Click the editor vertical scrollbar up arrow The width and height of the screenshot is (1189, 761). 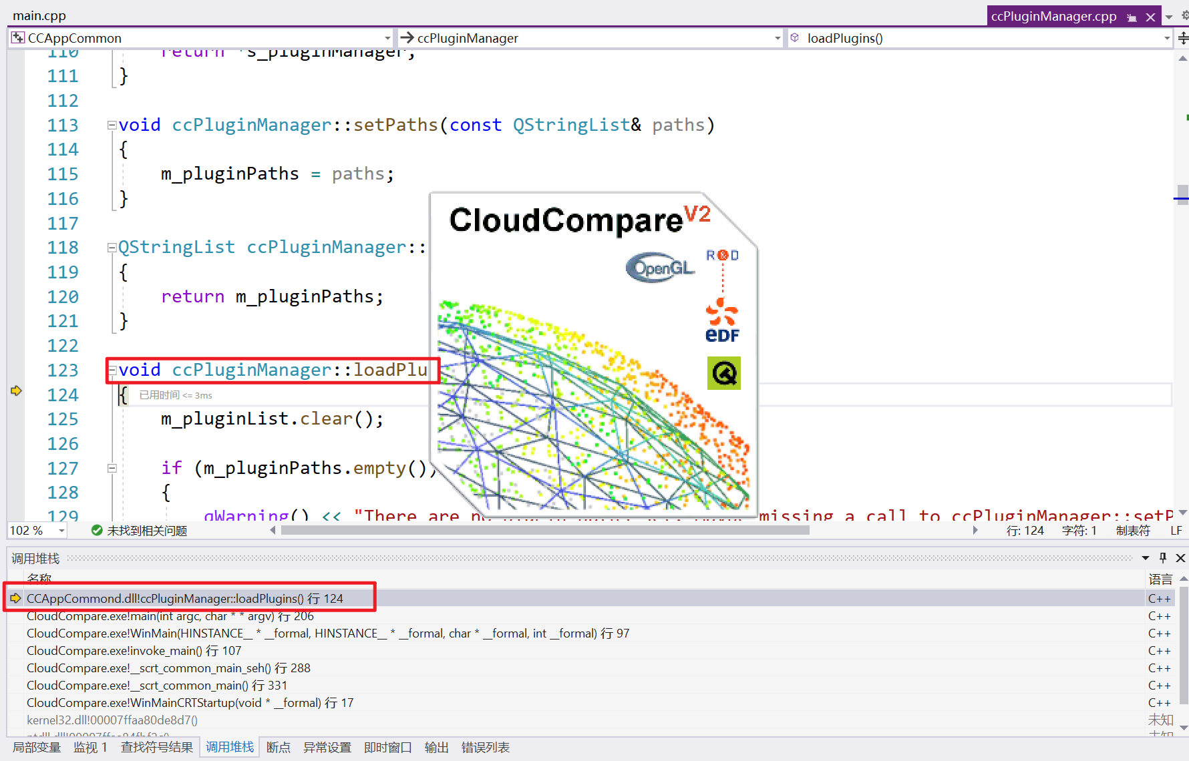click(x=1183, y=59)
